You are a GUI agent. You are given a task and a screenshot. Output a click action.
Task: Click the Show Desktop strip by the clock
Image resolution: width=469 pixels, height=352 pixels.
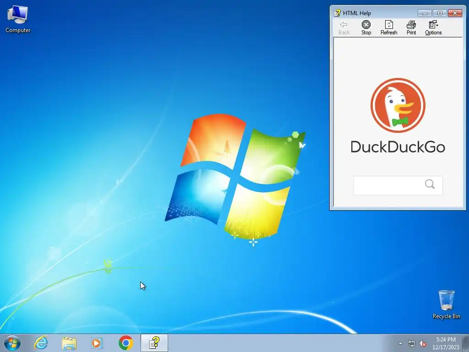tap(466, 343)
